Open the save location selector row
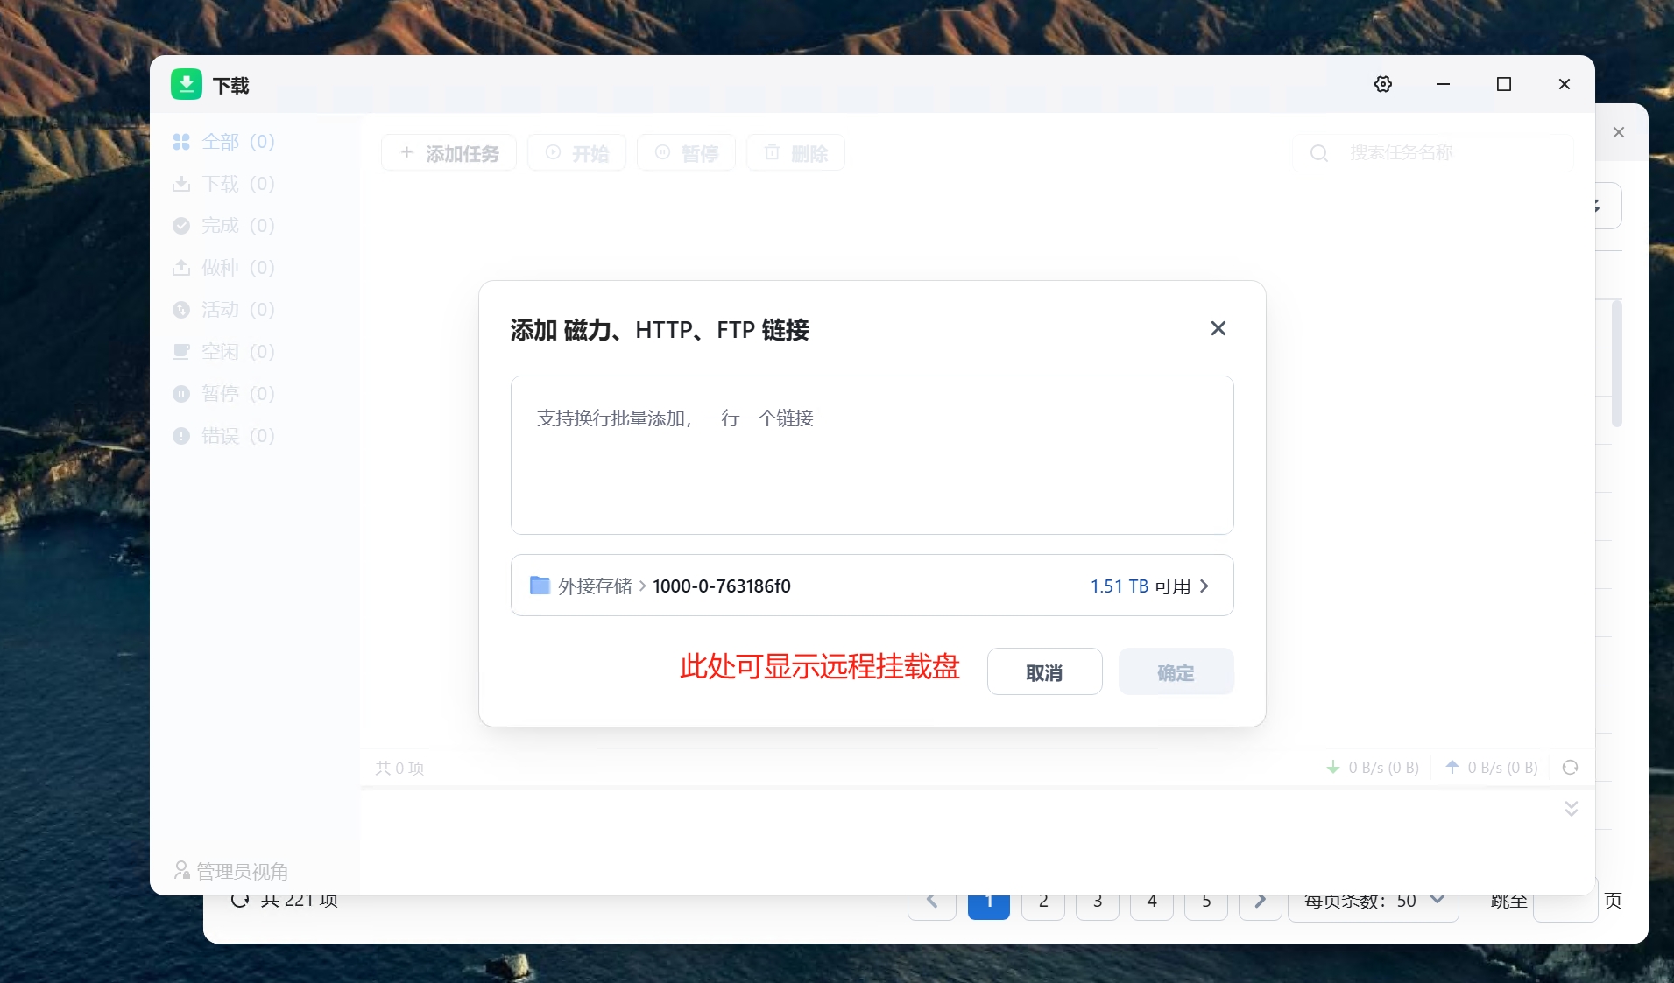 [872, 586]
